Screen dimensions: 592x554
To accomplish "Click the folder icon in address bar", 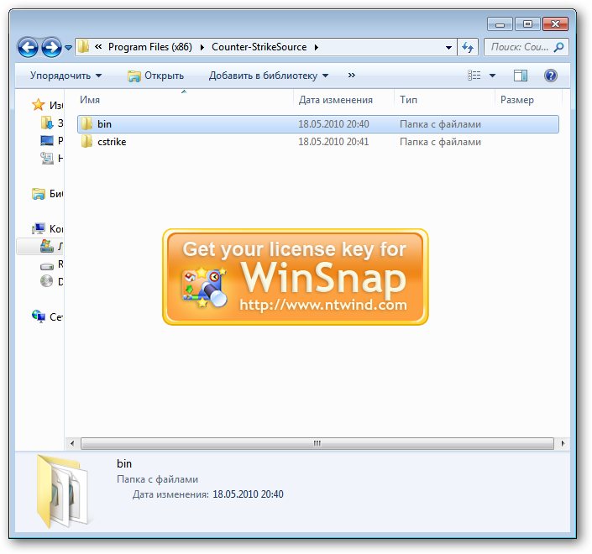I will pos(83,47).
